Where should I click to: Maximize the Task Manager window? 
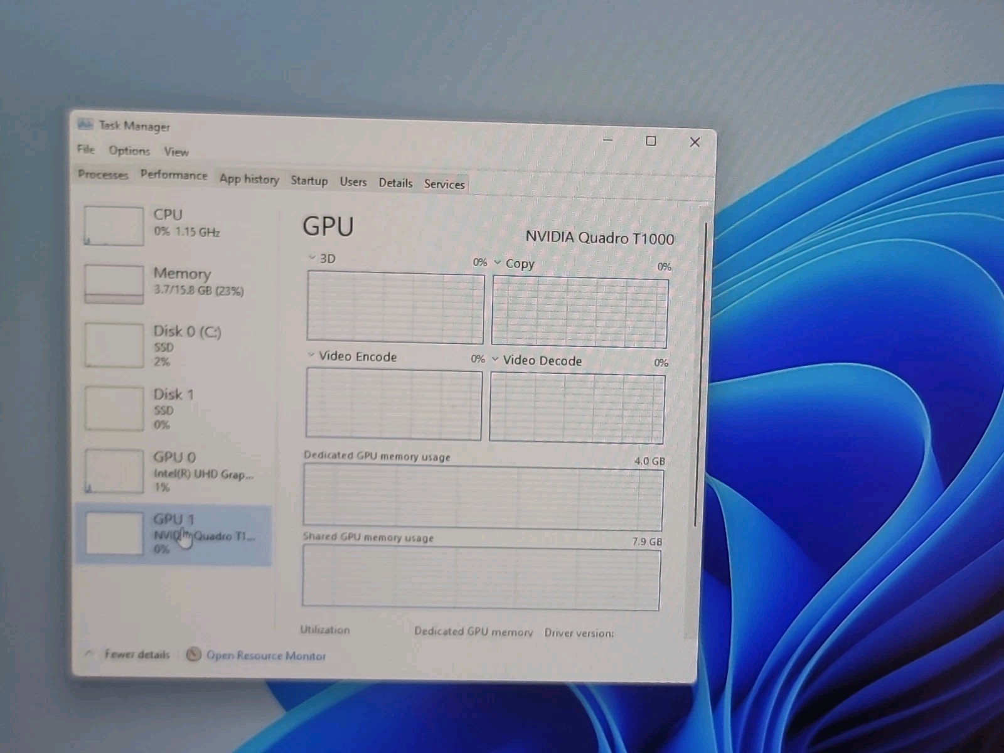tap(651, 141)
